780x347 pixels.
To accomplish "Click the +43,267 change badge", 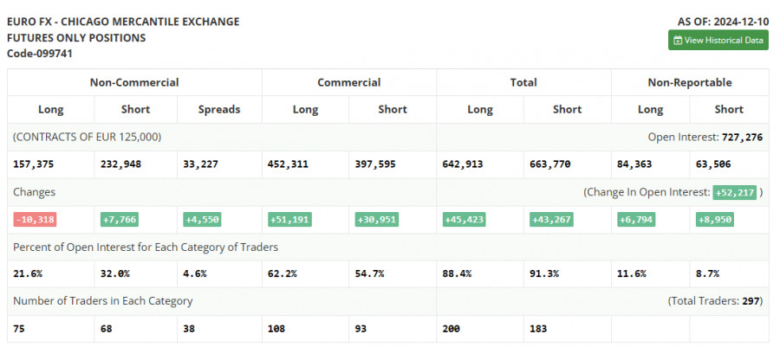I will (551, 220).
